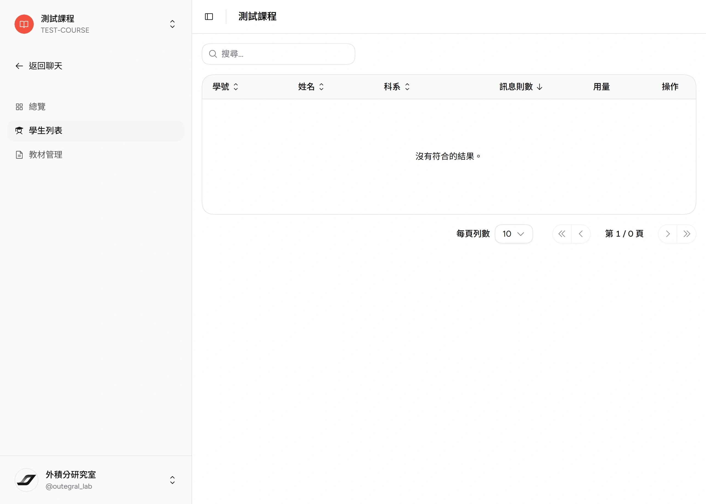Image resolution: width=706 pixels, height=504 pixels.
Task: Sort by 訊息則數 column header
Action: point(521,87)
